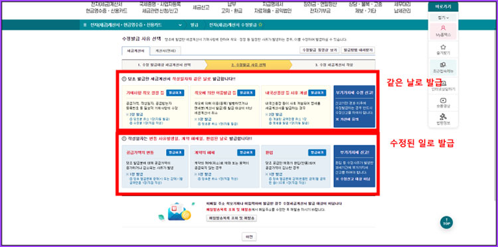The height and width of the screenshot is (247, 498).
Task: Click 발급하기 for 환입
Action: coord(317,153)
